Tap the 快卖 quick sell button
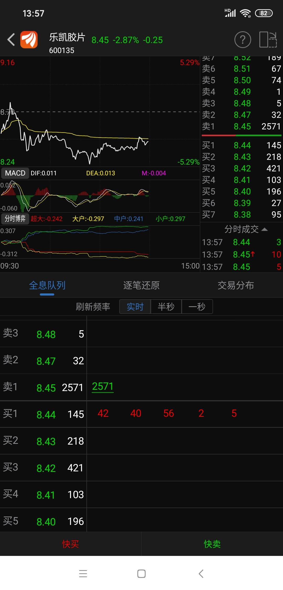Screen dimensions: 283x590 coord(212,544)
